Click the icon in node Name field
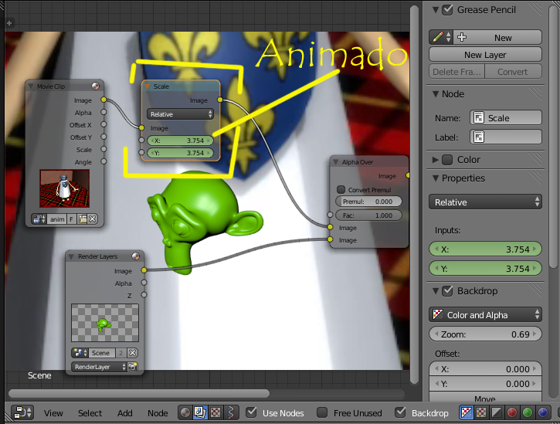This screenshot has height=424, width=560. 479,118
